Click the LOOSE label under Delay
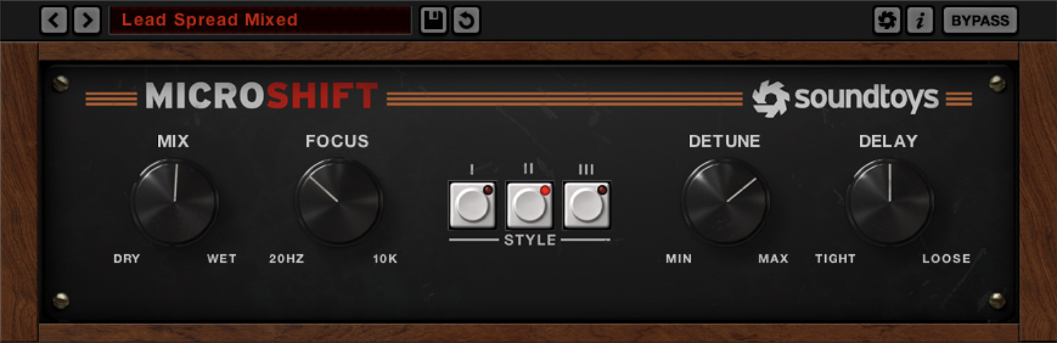This screenshot has width=1057, height=343. click(946, 258)
